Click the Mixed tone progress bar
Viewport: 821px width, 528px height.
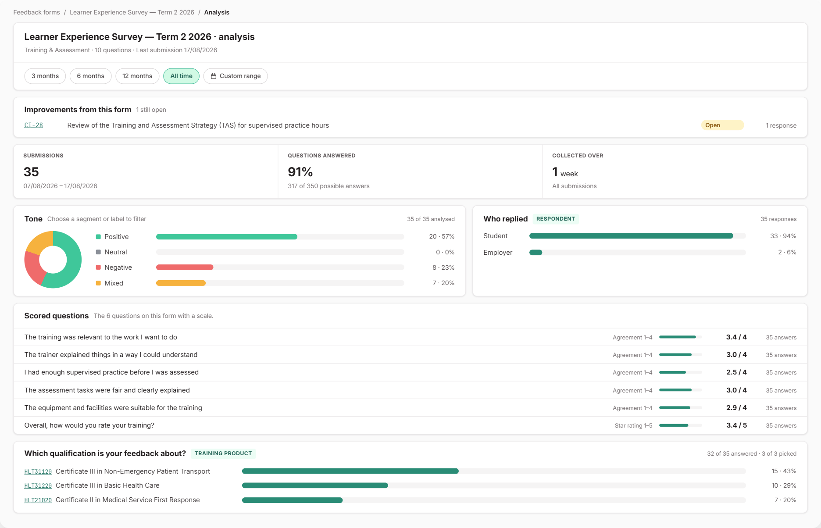tap(280, 283)
